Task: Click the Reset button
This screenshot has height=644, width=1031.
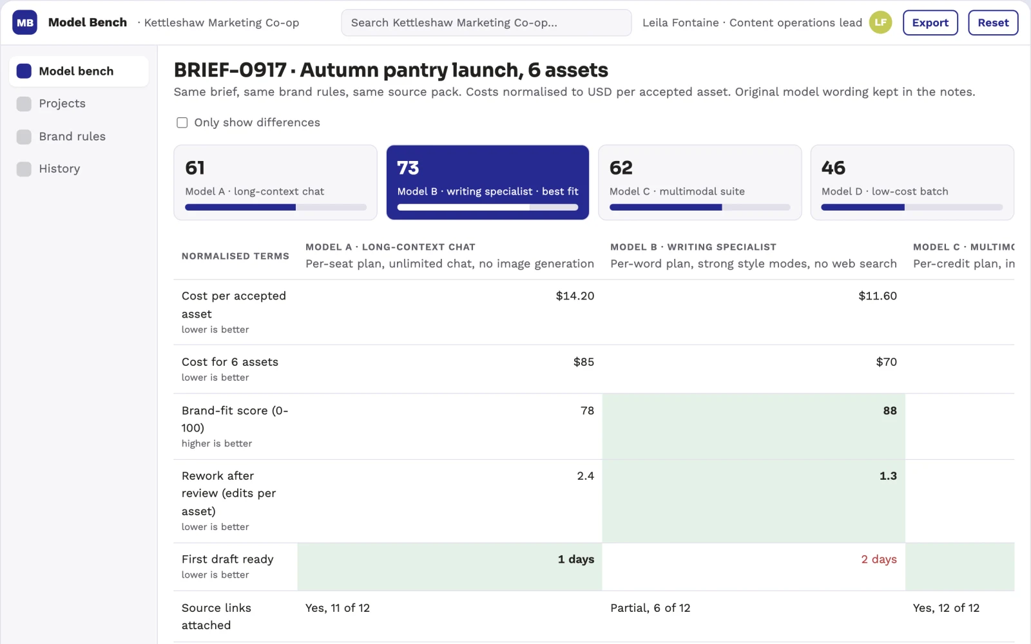Action: click(x=993, y=23)
